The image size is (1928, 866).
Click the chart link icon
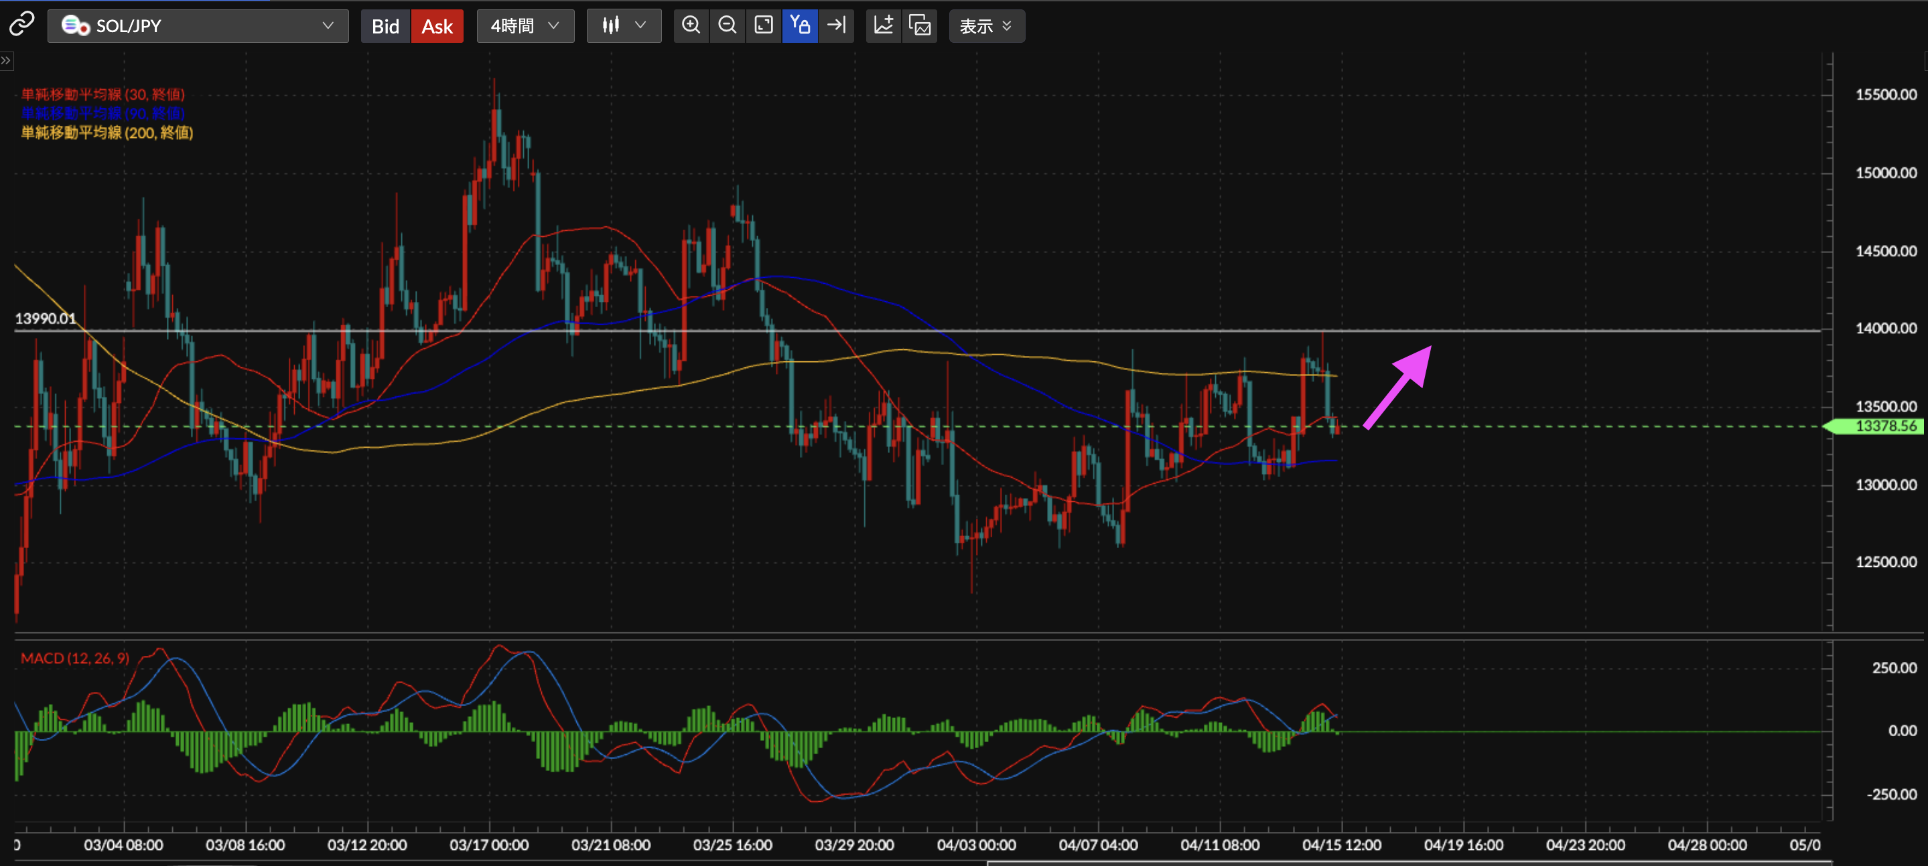pyautogui.click(x=21, y=24)
